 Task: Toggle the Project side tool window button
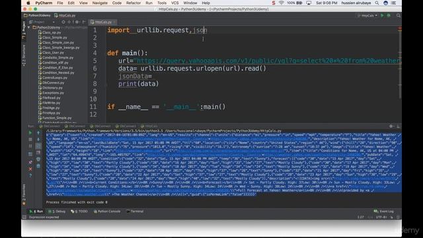(24, 30)
